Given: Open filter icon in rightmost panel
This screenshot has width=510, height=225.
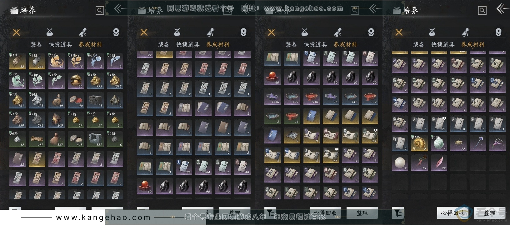Looking at the screenshot, I should coord(398,213).
